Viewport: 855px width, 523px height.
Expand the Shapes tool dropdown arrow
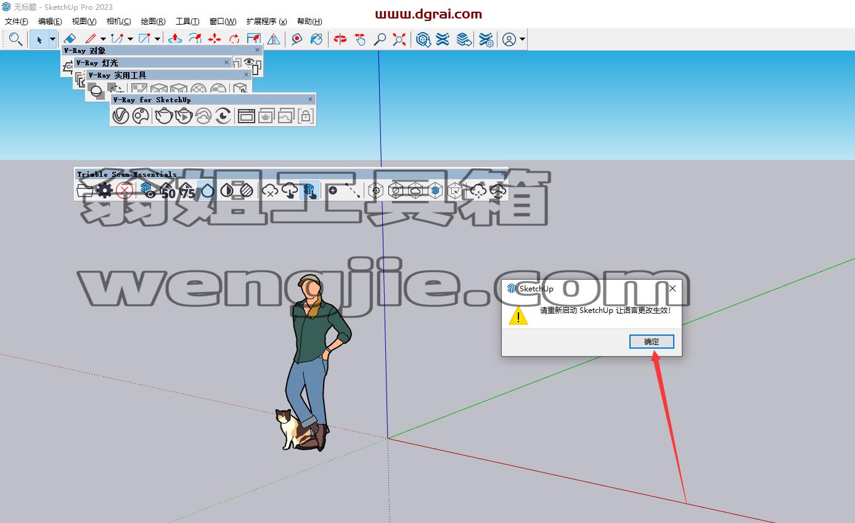157,39
